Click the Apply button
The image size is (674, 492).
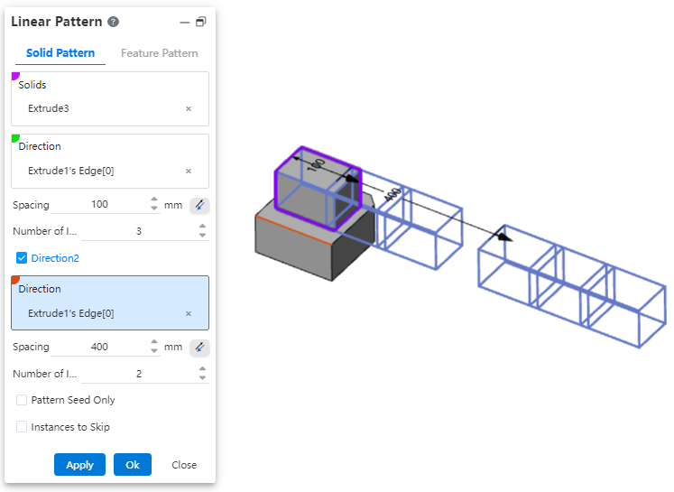tap(79, 465)
